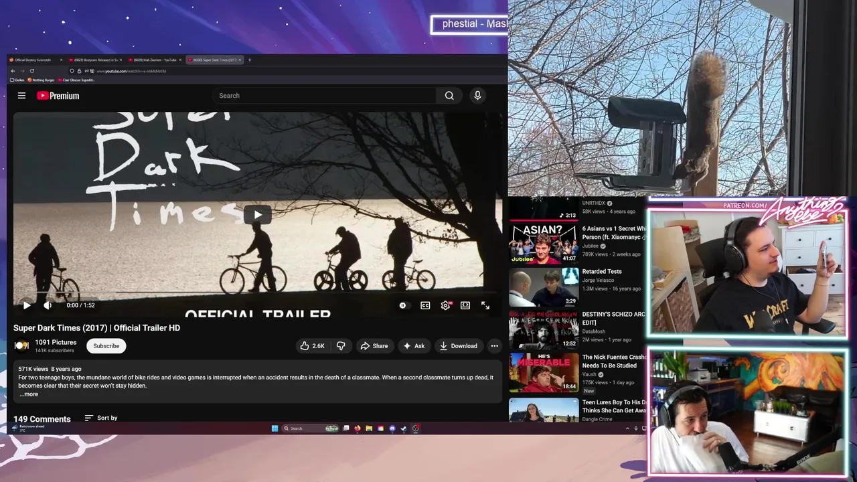Open comments Sort by dropdown
This screenshot has width=857, height=482.
coord(101,418)
